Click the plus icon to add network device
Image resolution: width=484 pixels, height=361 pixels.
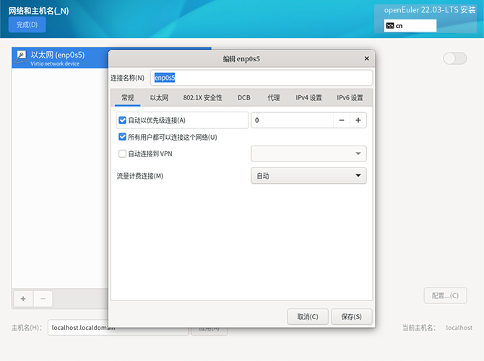tap(22, 298)
